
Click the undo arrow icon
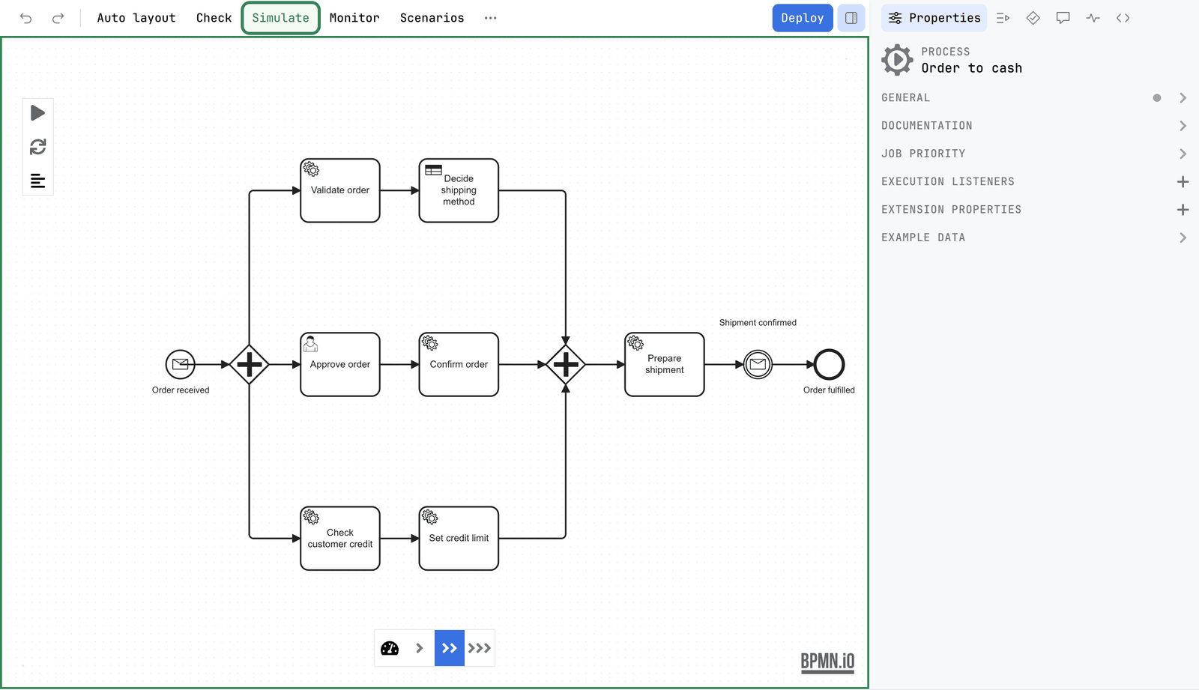26,18
